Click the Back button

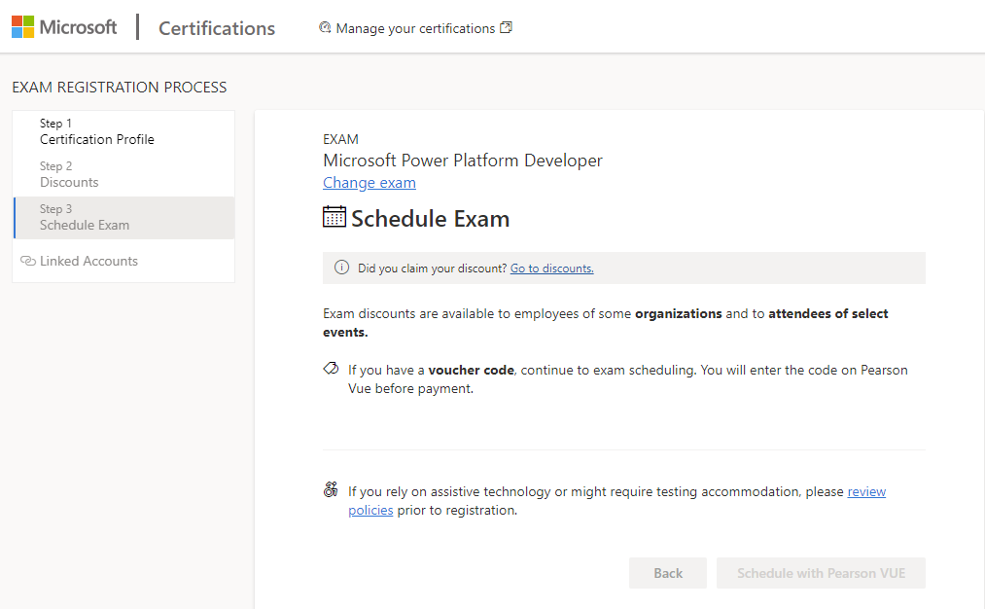tap(668, 573)
